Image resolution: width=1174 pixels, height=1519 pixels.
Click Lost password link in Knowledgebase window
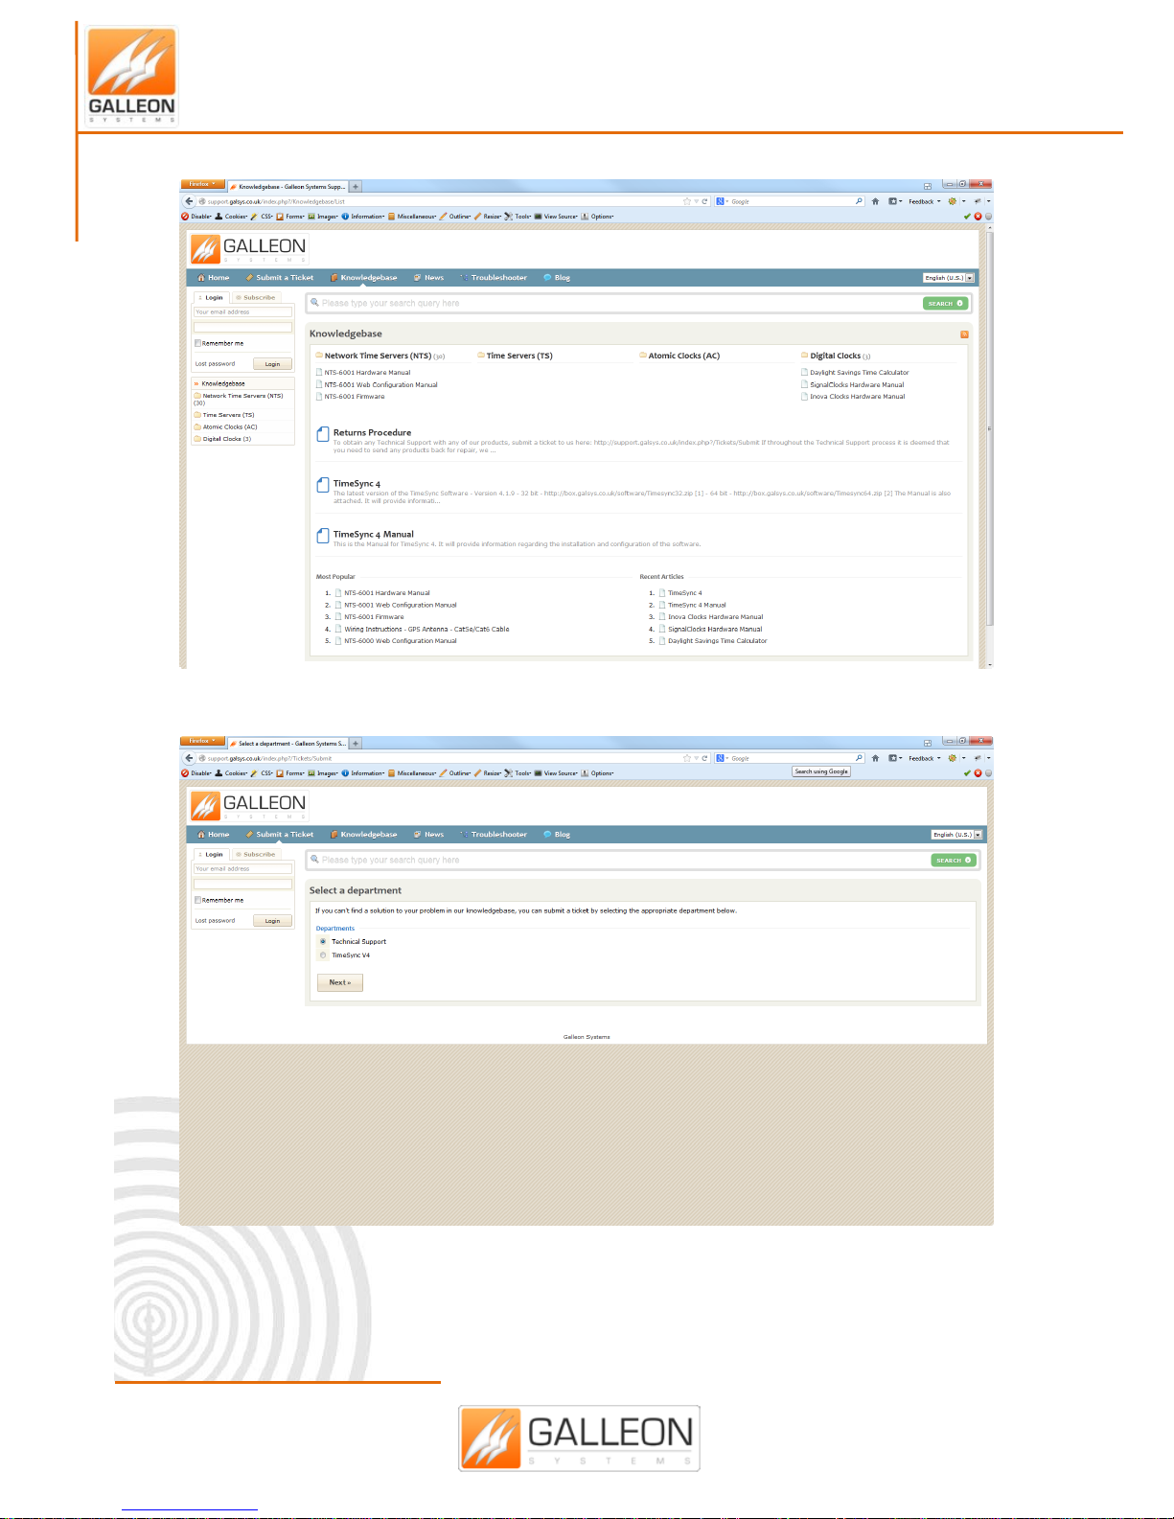[x=215, y=364]
